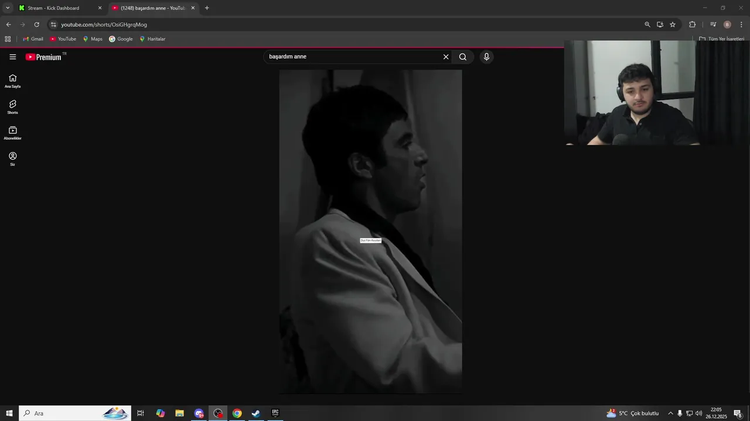This screenshot has height=421, width=750.
Task: Click the install app icon in address bar
Action: [660, 25]
